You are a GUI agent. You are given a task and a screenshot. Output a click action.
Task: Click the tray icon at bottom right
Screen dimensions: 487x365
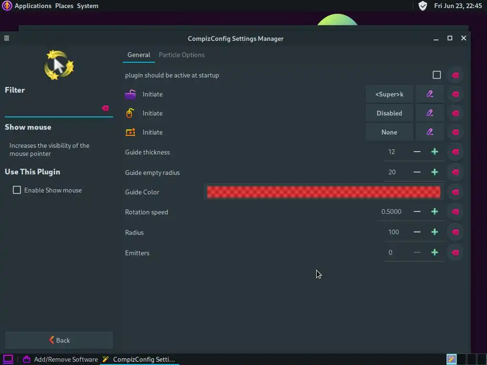click(452, 359)
